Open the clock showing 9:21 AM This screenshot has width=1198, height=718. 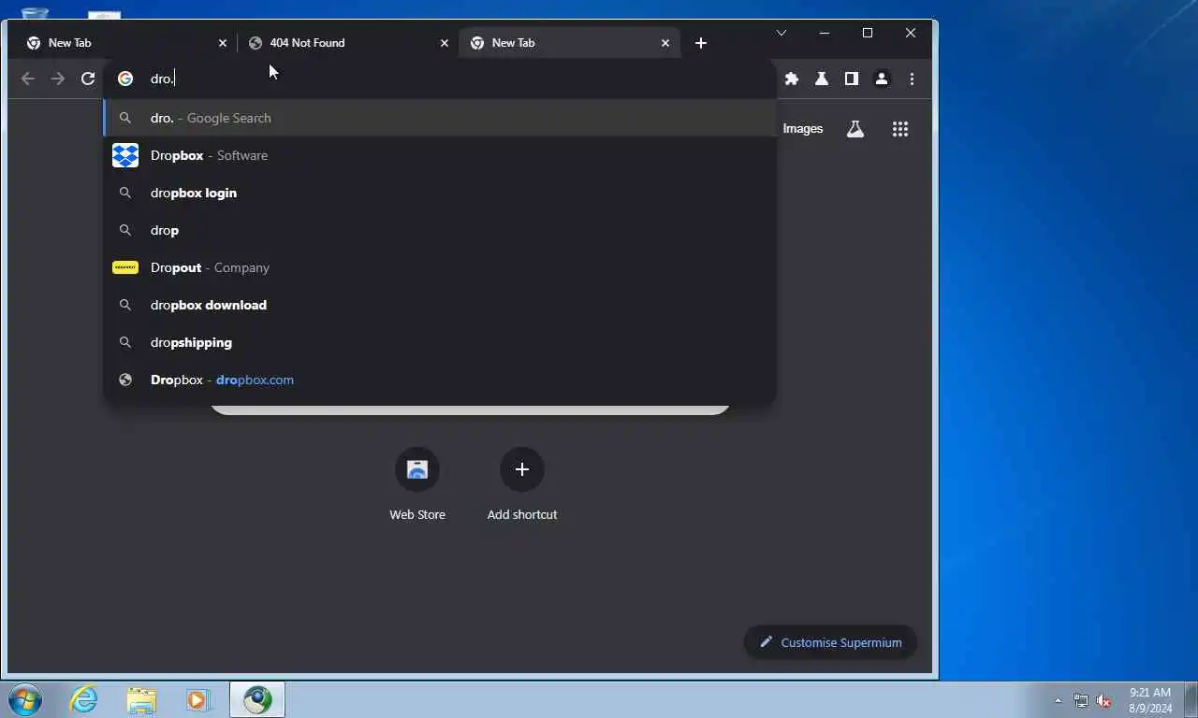pyautogui.click(x=1150, y=700)
